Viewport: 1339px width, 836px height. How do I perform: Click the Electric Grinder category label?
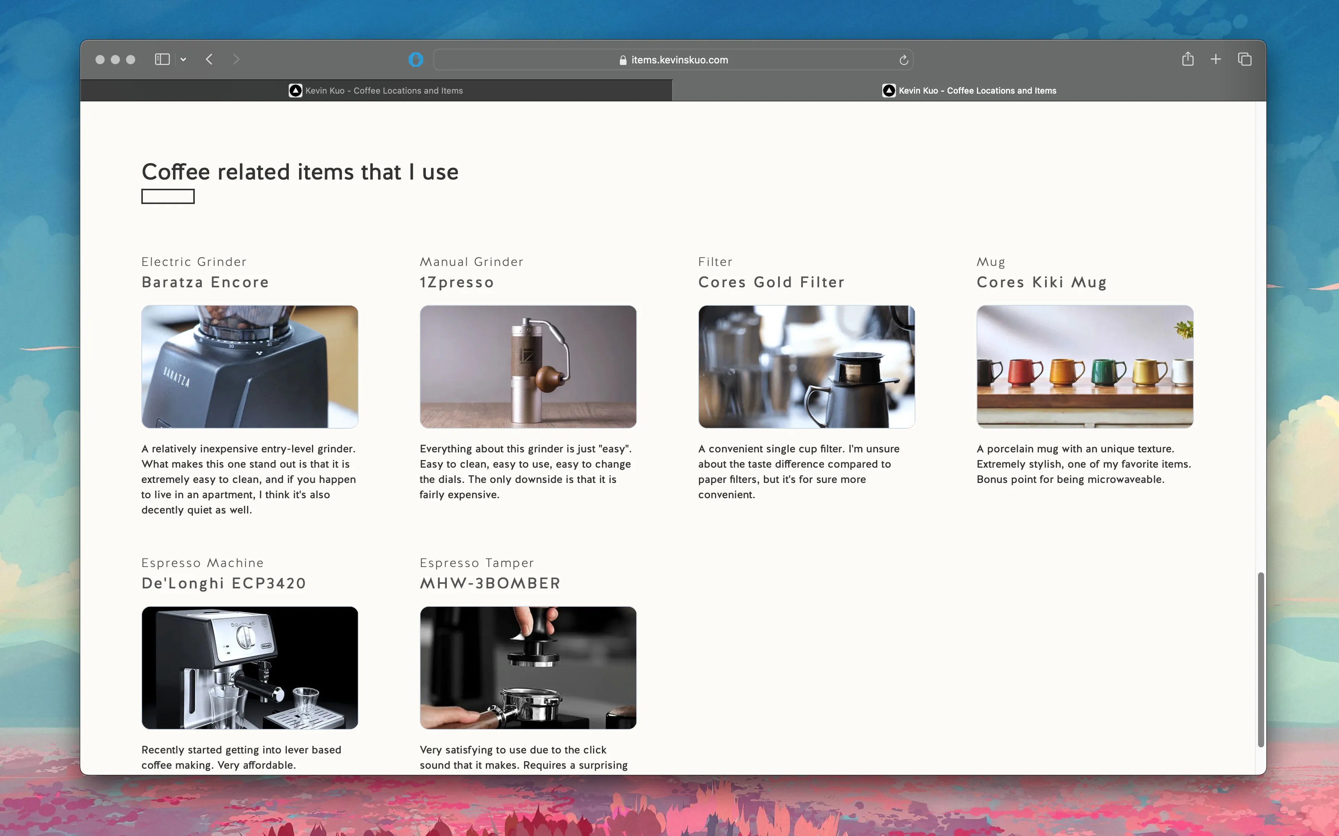pyautogui.click(x=194, y=261)
